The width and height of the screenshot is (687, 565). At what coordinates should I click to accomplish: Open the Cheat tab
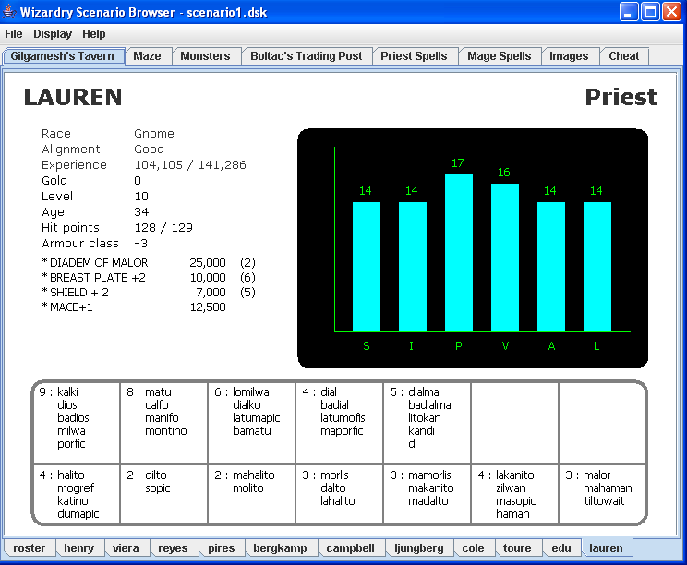point(623,56)
